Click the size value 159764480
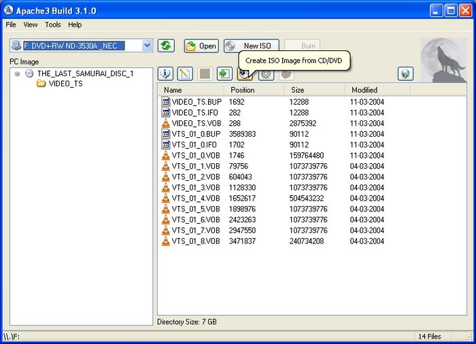Viewport: 476px width, 344px height. (x=307, y=156)
